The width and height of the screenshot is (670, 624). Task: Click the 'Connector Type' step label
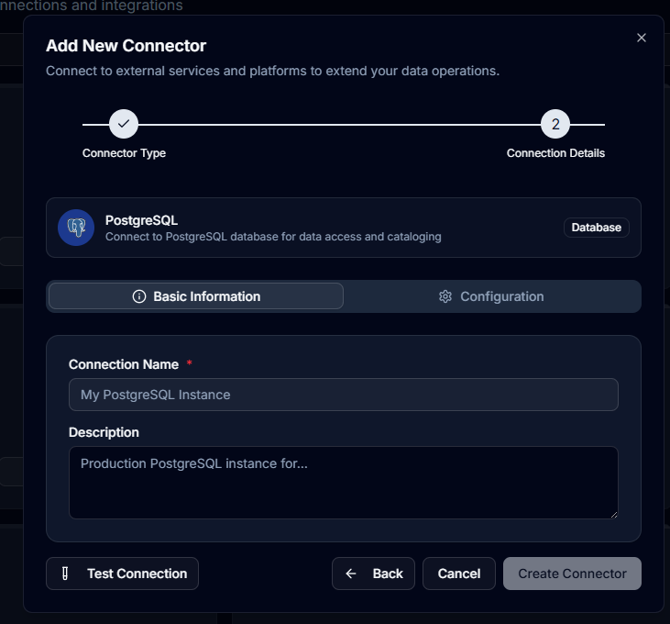(x=124, y=153)
